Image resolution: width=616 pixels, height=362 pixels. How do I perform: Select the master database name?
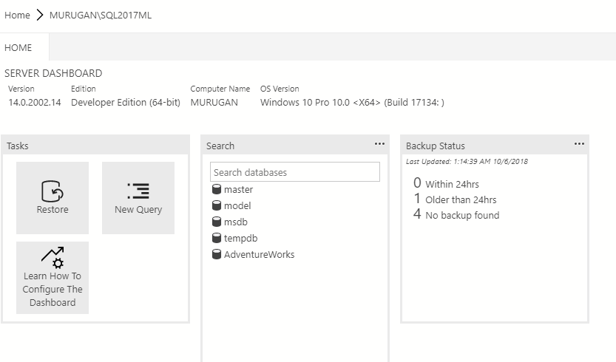point(238,190)
